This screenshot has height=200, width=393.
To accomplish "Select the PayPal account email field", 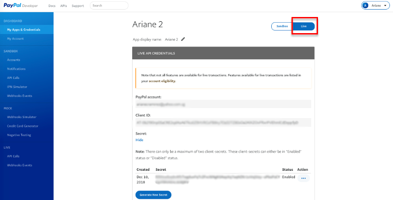I will [223, 104].
